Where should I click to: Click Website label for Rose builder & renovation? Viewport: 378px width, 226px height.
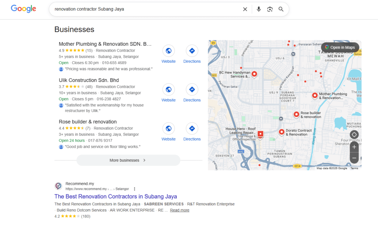[x=168, y=139]
